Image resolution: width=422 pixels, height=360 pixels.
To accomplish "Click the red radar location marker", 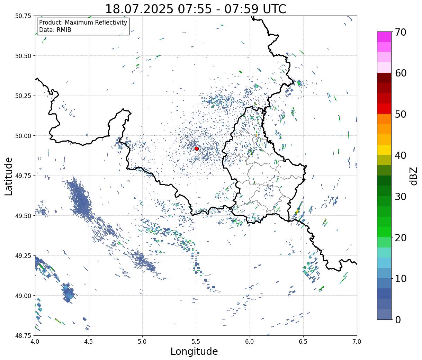I will pos(197,148).
